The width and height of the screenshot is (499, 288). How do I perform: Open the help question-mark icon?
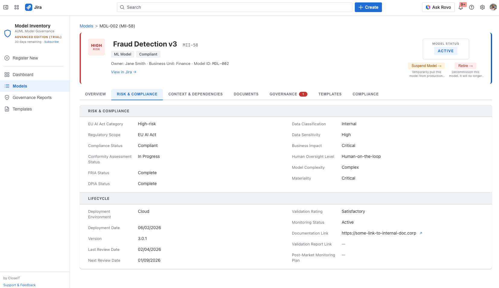click(472, 7)
